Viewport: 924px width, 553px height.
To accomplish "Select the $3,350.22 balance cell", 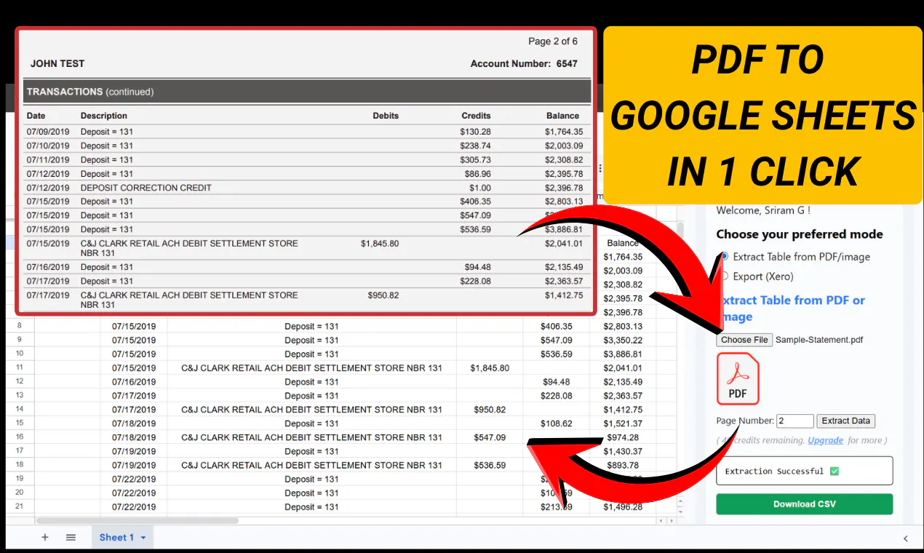I will tap(623, 340).
